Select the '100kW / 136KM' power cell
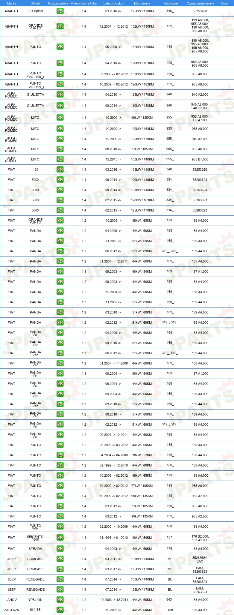The image size is (234, 615). click(x=142, y=180)
